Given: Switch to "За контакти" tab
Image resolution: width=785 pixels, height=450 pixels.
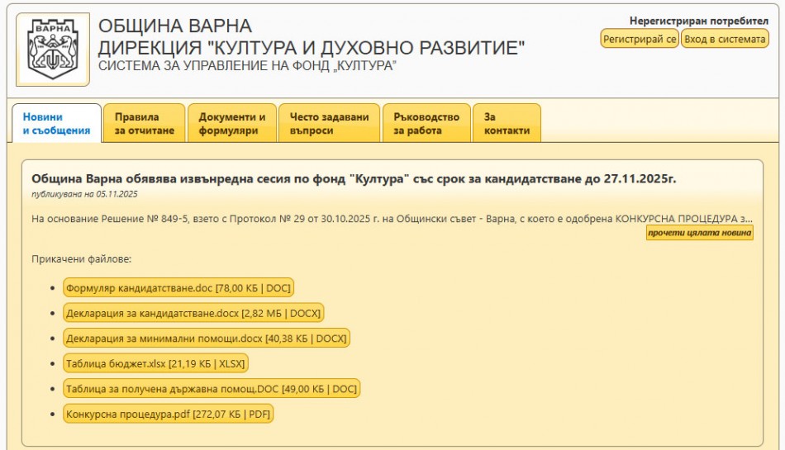Looking at the screenshot, I should 507,124.
